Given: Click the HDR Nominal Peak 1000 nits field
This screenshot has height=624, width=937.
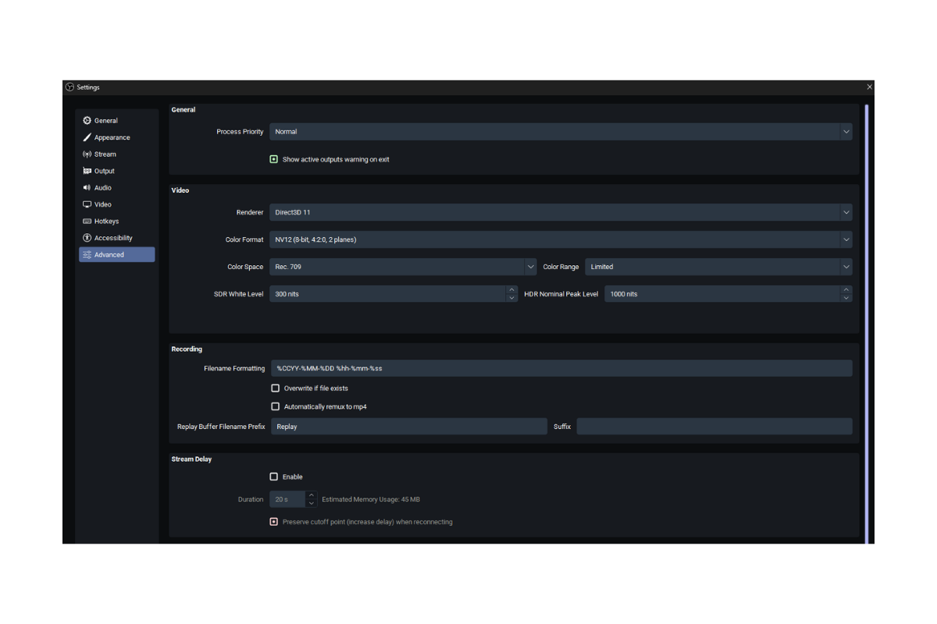Looking at the screenshot, I should (722, 294).
